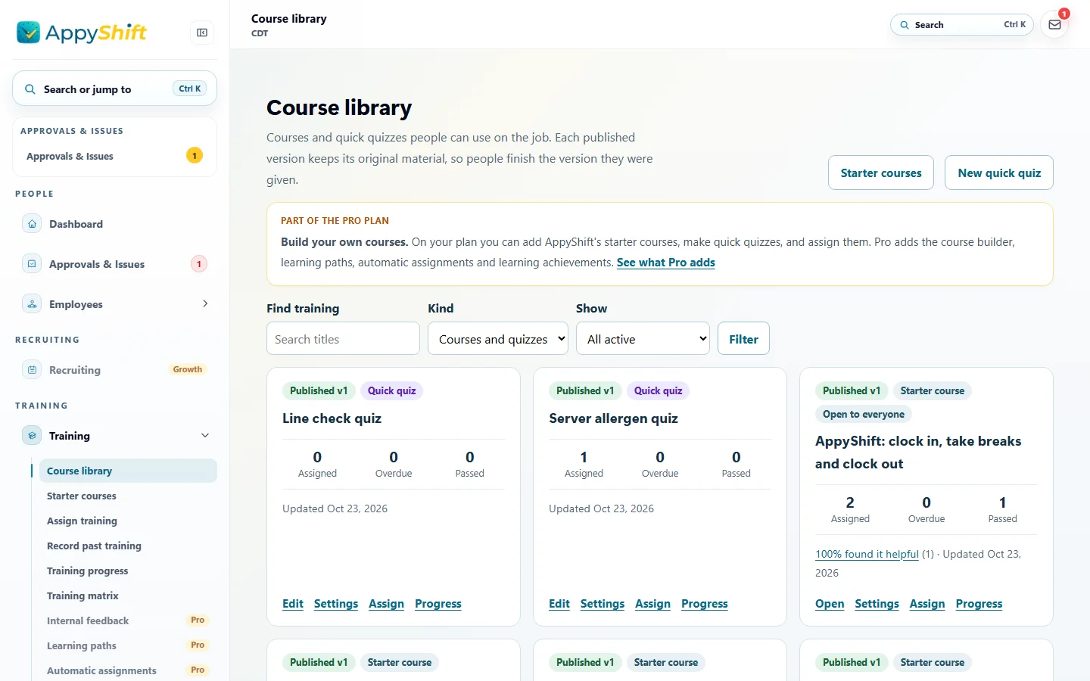The height and width of the screenshot is (681, 1090).
Task: Open Approvals & Issues with yellow badge
Action: coord(114,156)
